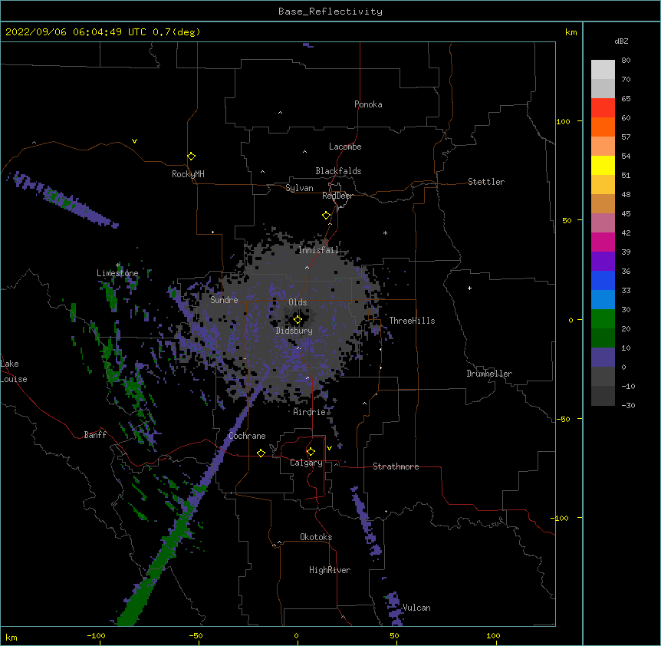661x646 pixels.
Task: Click the Sylvan label
Action: point(299,188)
